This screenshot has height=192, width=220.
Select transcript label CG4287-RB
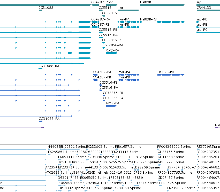pos(101,25)
